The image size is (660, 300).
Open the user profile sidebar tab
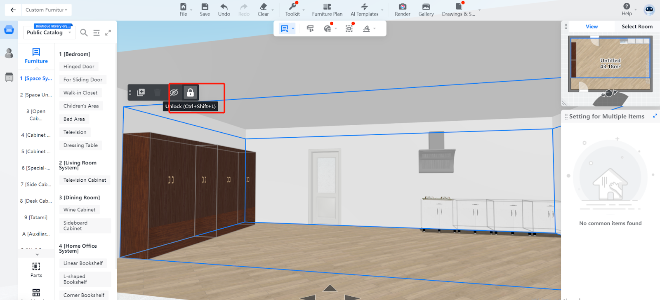point(9,53)
